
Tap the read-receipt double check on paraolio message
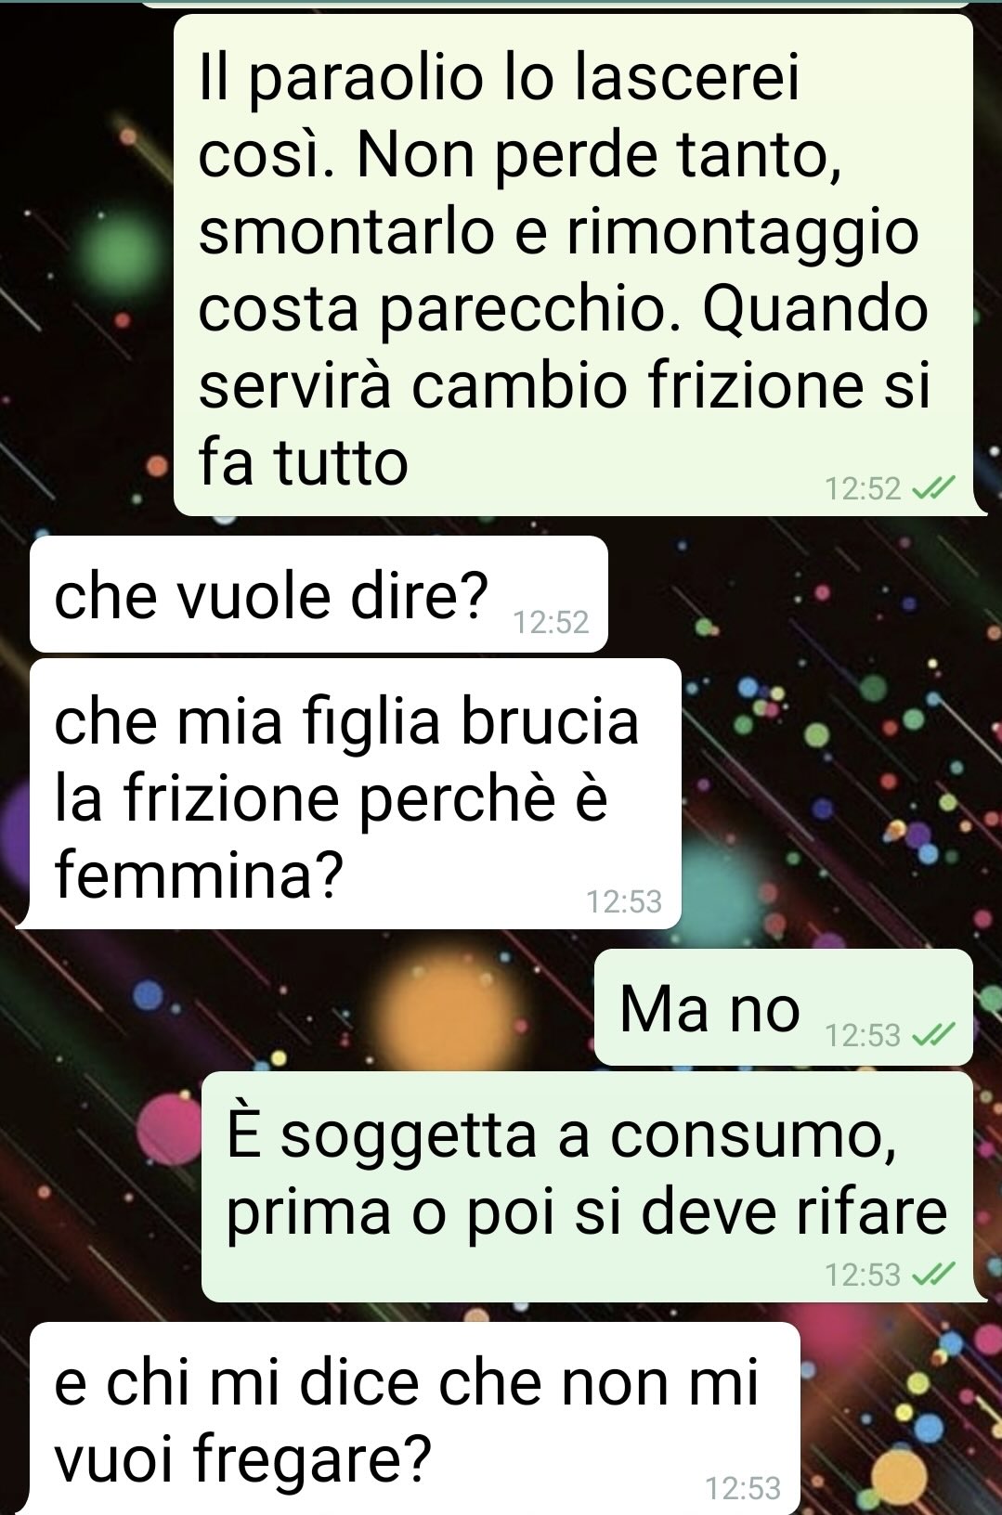934,487
